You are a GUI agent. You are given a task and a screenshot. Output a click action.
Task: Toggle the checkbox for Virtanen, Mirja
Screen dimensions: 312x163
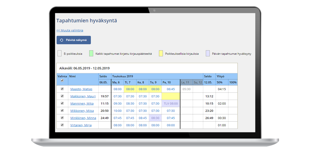click(x=62, y=125)
